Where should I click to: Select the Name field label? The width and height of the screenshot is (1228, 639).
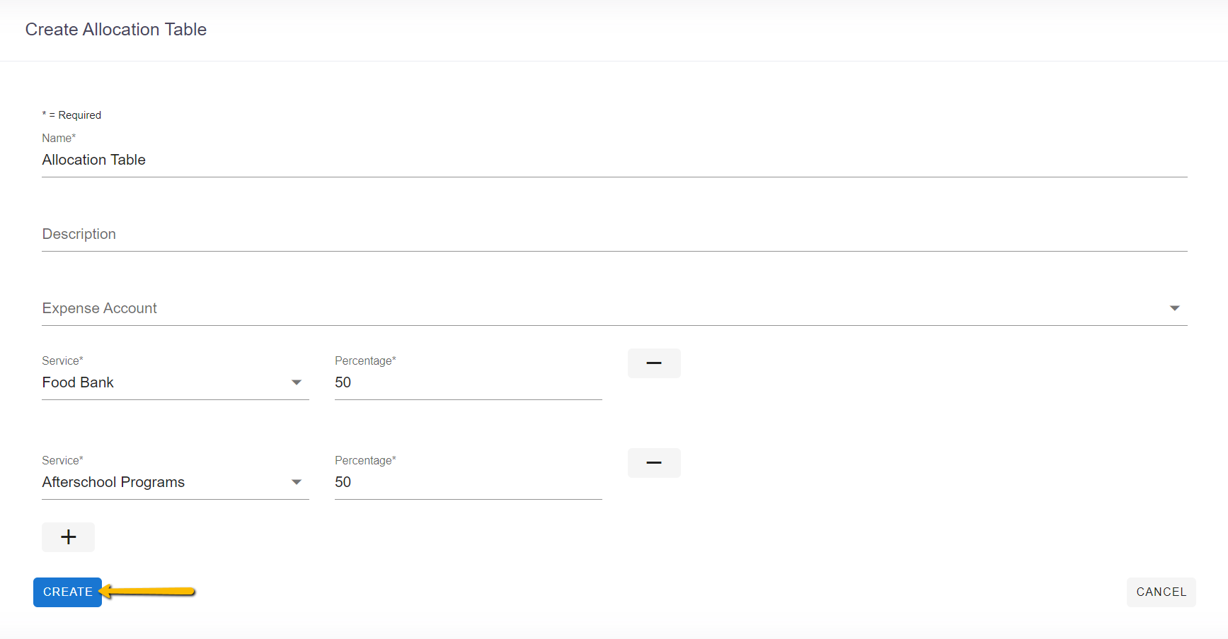click(x=58, y=138)
